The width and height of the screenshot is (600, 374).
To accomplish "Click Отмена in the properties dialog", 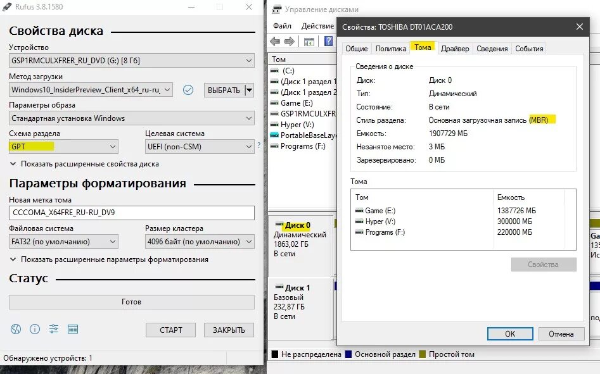I will click(561, 333).
